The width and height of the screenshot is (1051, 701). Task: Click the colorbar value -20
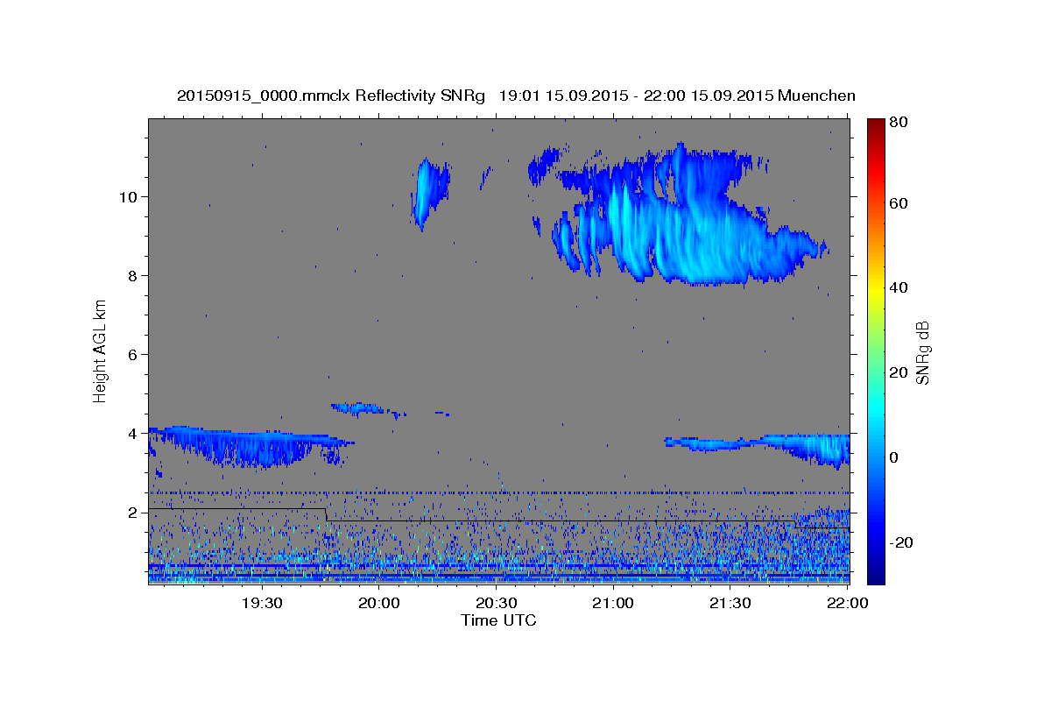pos(901,542)
